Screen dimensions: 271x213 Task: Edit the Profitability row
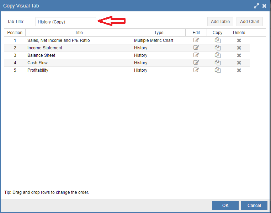[x=196, y=70]
